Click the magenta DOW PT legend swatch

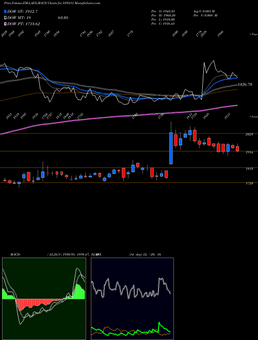pos(6,24)
